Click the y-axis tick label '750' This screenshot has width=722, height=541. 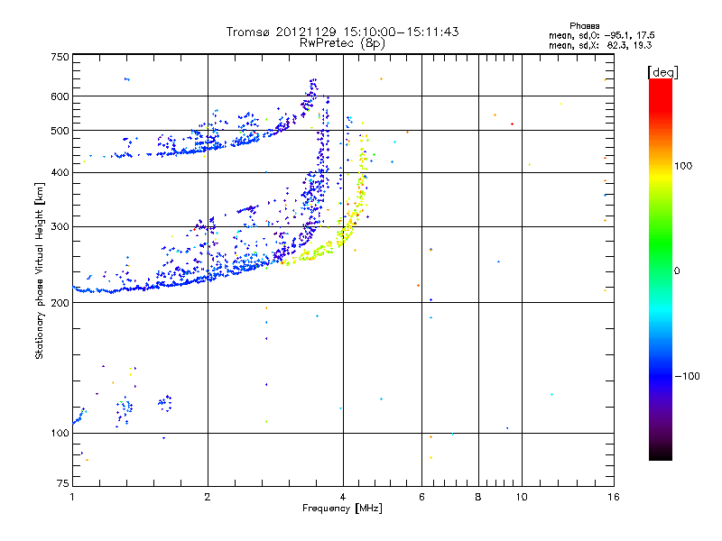[60, 57]
